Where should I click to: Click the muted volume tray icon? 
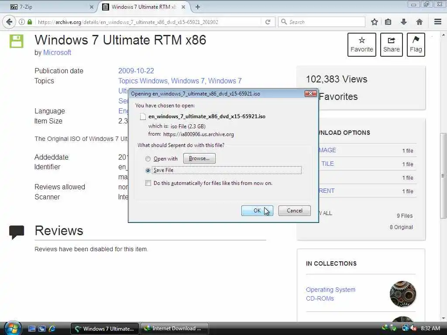[413, 328]
